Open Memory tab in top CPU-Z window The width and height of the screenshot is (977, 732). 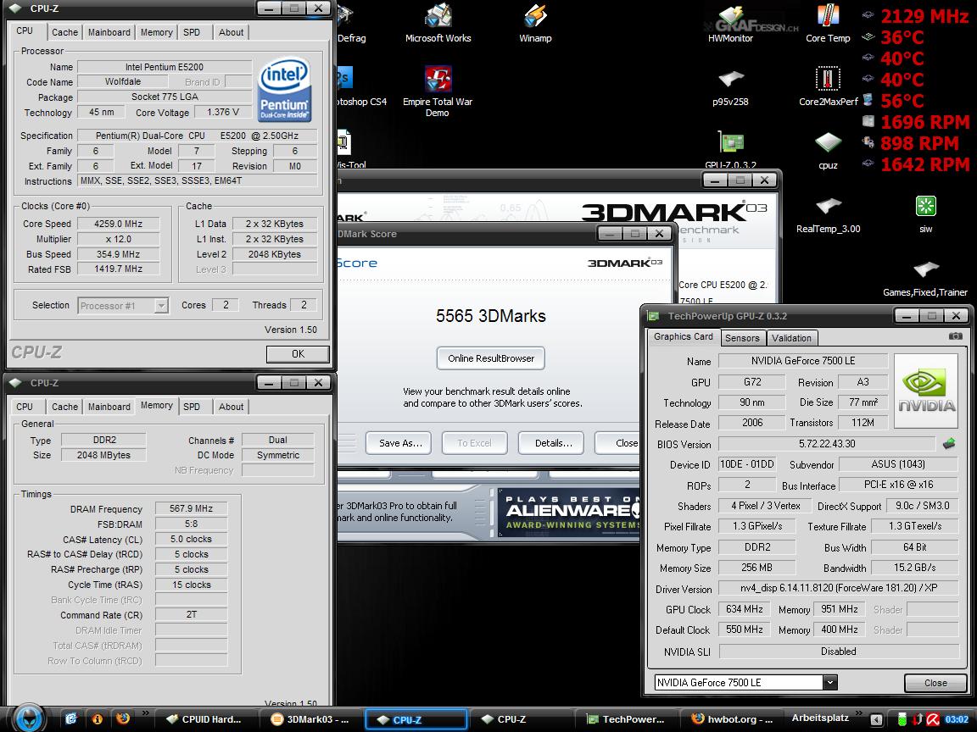[x=156, y=32]
